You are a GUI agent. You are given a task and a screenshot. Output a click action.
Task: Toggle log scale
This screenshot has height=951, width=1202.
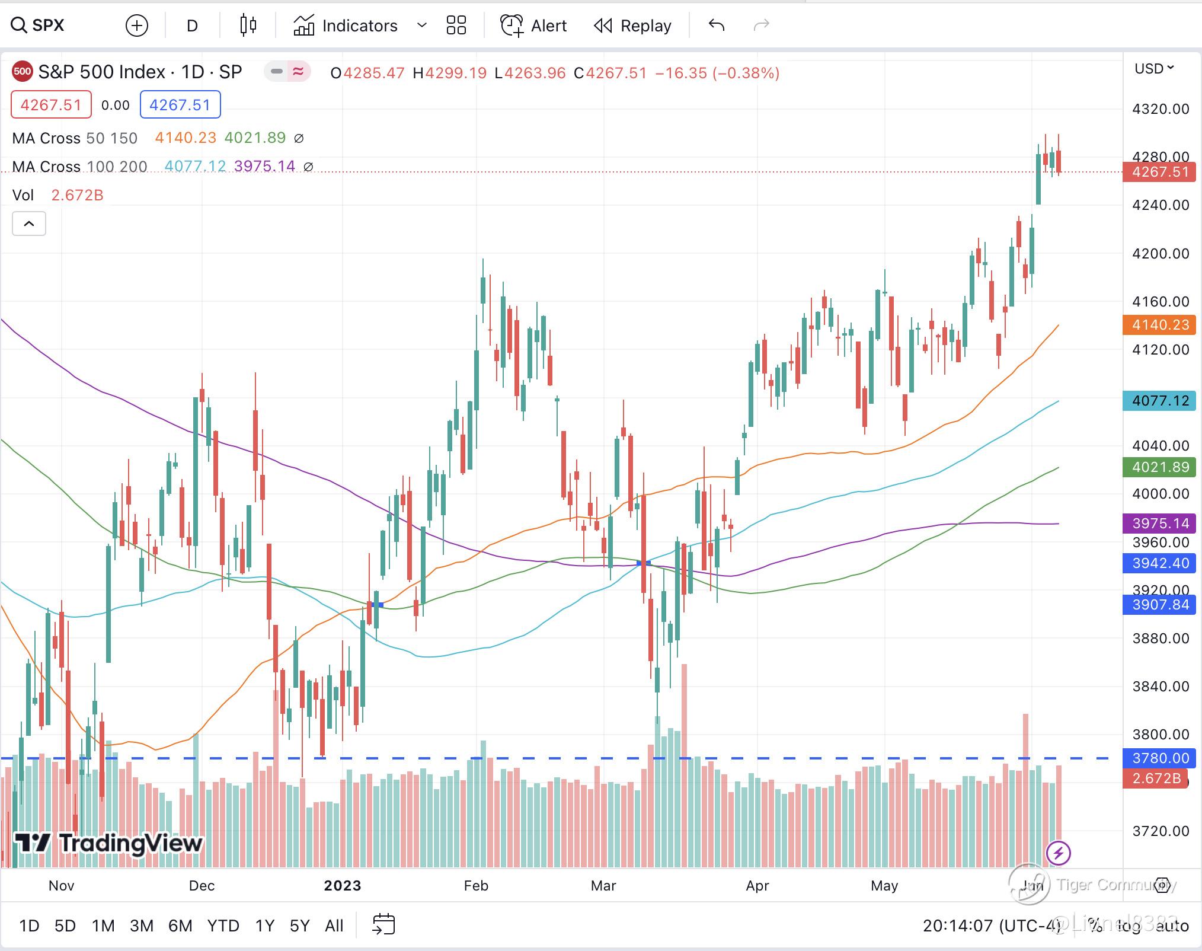1129,926
